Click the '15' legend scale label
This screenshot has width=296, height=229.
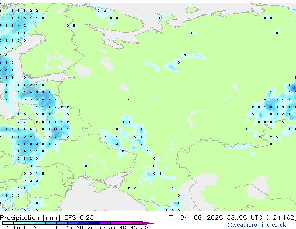click(69, 227)
